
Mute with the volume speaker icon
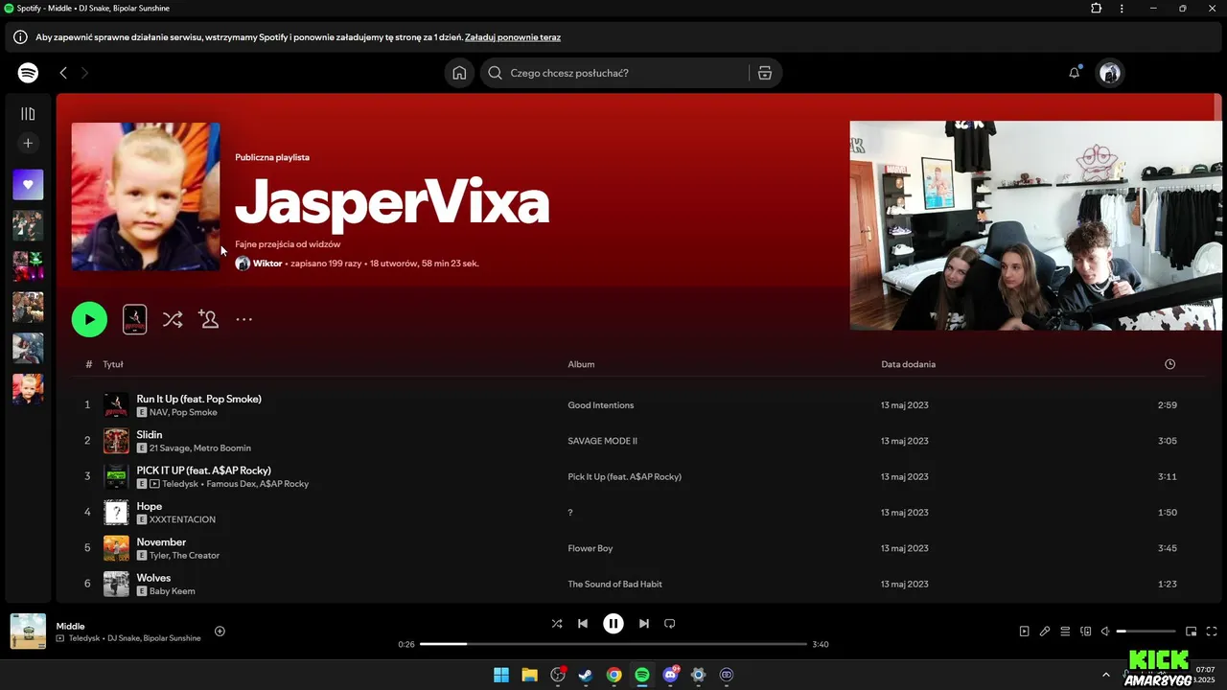pyautogui.click(x=1105, y=632)
